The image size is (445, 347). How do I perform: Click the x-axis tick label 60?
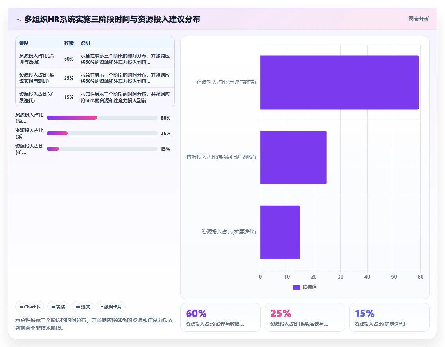[x=420, y=277]
